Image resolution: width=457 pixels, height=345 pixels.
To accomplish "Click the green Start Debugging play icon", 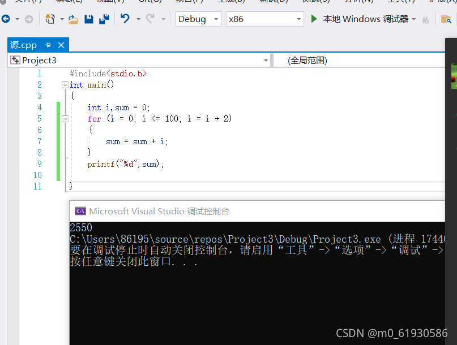I will pos(314,19).
